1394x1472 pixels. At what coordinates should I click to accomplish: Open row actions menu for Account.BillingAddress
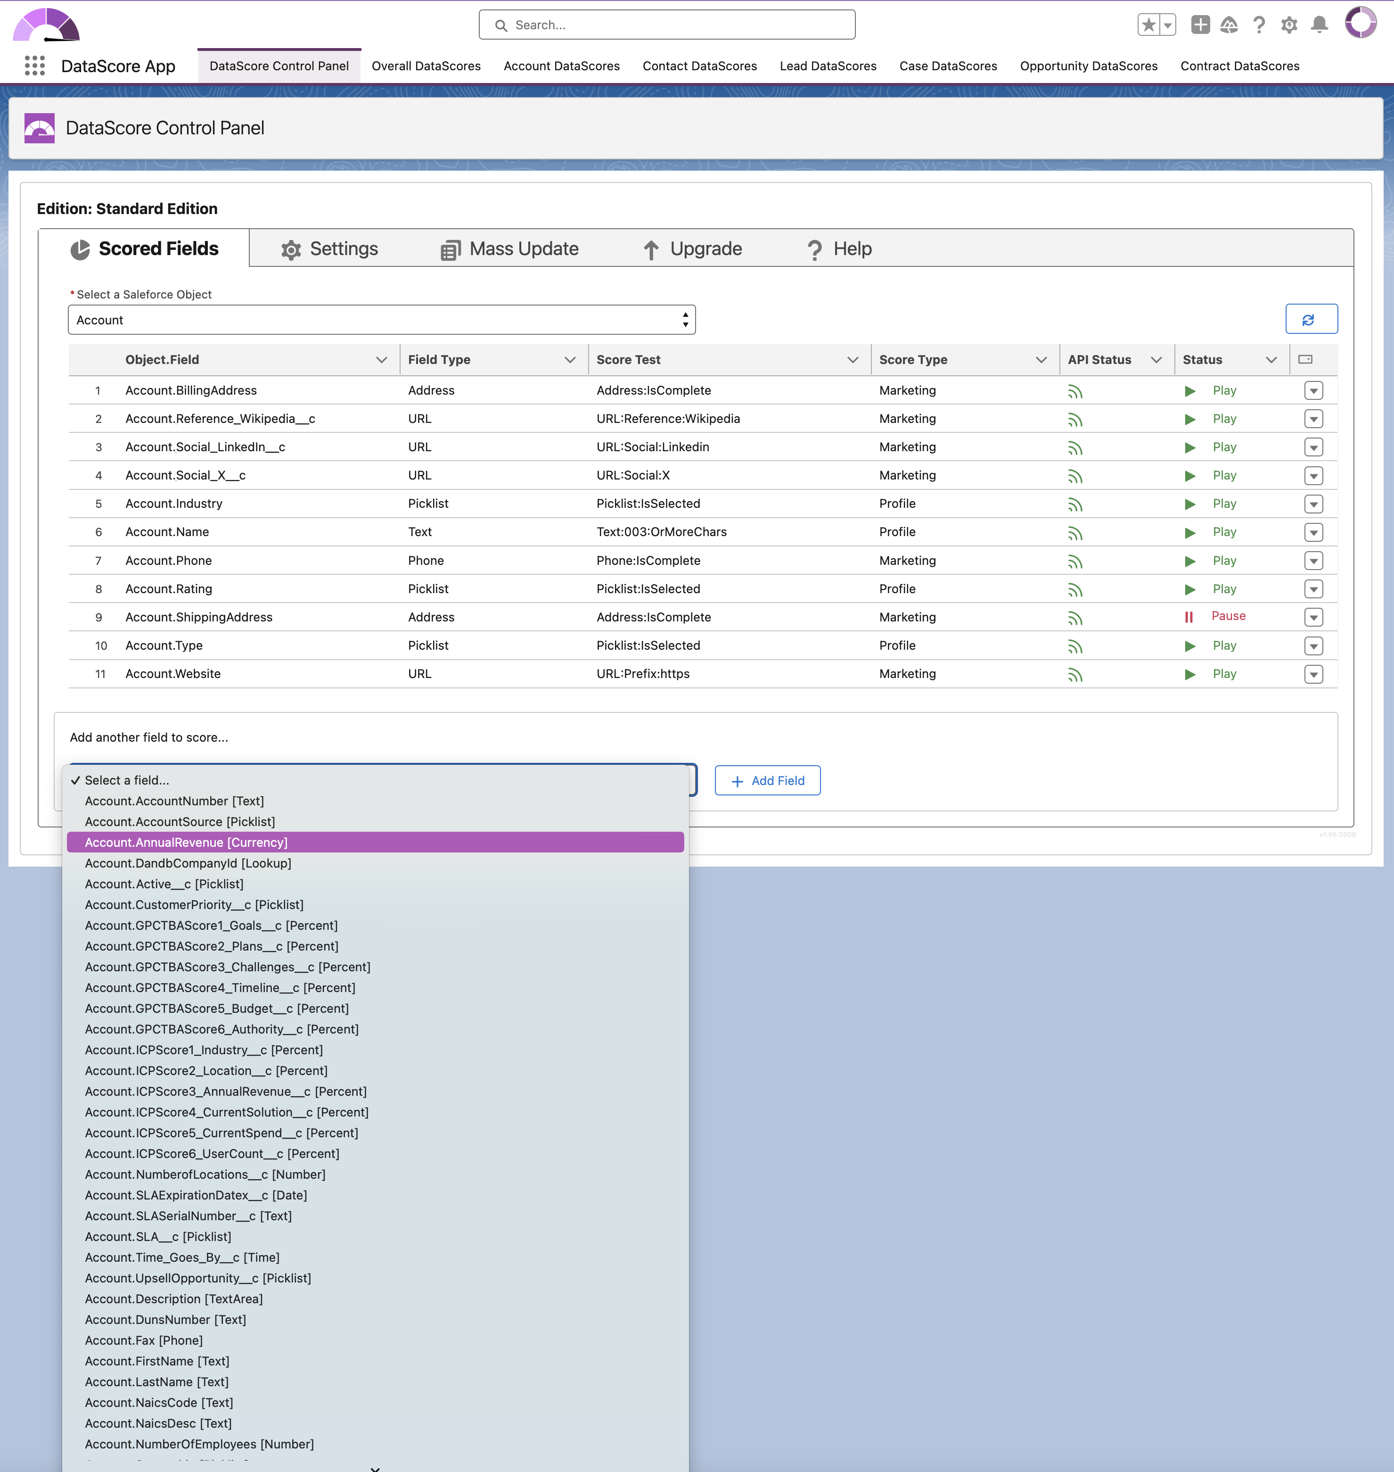(1313, 390)
